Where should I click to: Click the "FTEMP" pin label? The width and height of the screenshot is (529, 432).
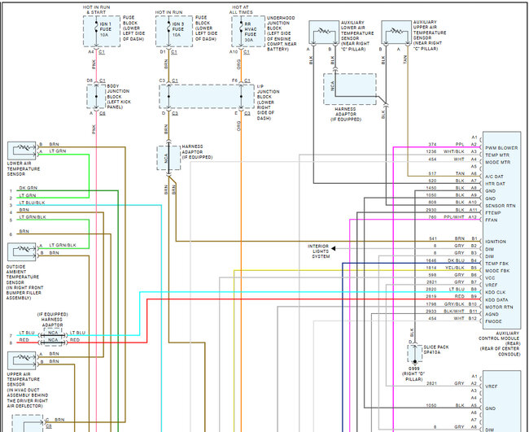tap(493, 213)
